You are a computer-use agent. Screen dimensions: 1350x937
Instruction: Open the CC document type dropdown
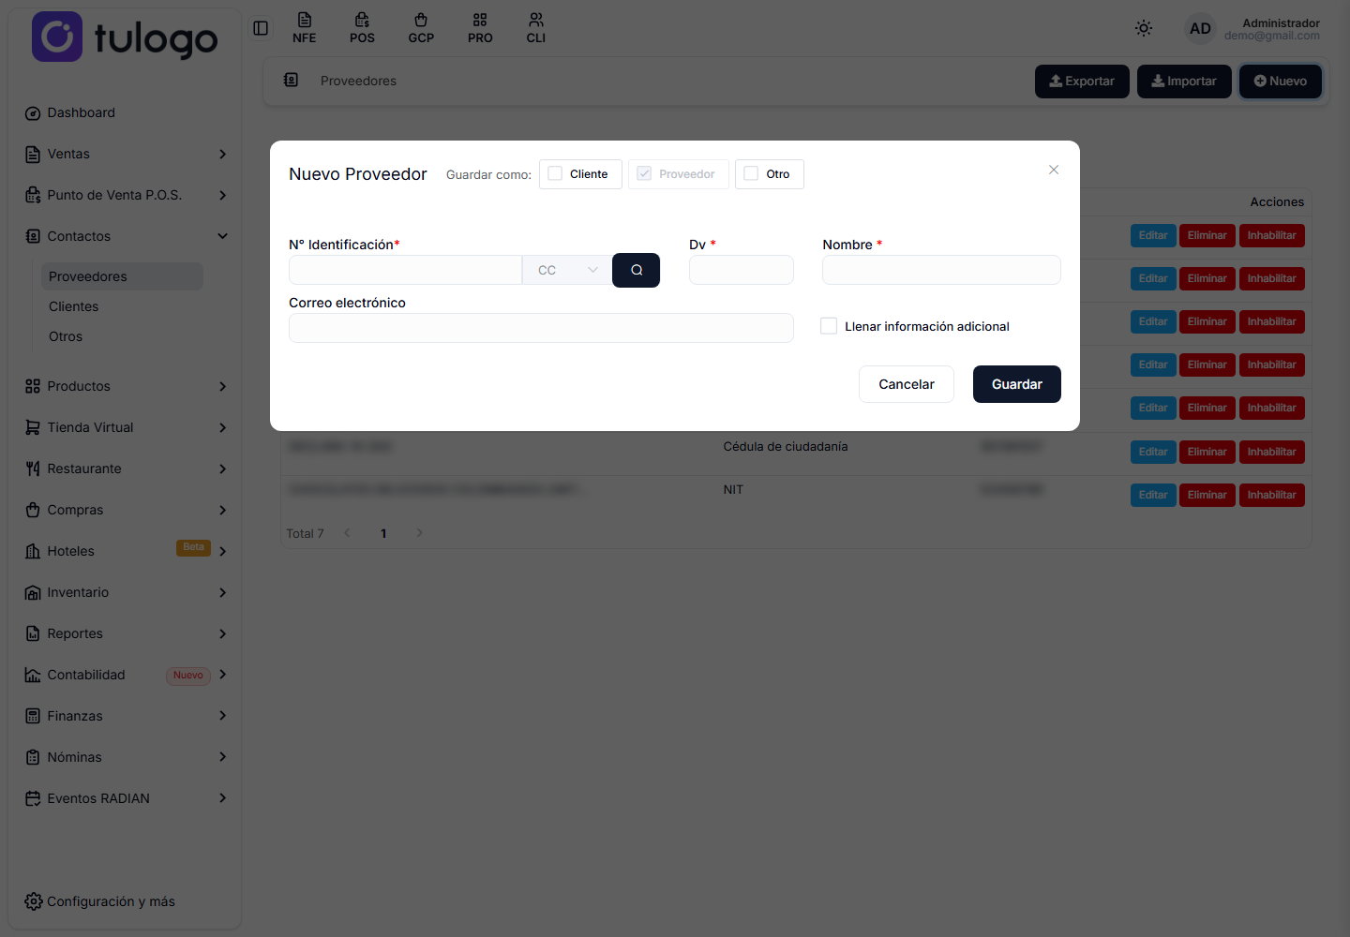coord(567,270)
